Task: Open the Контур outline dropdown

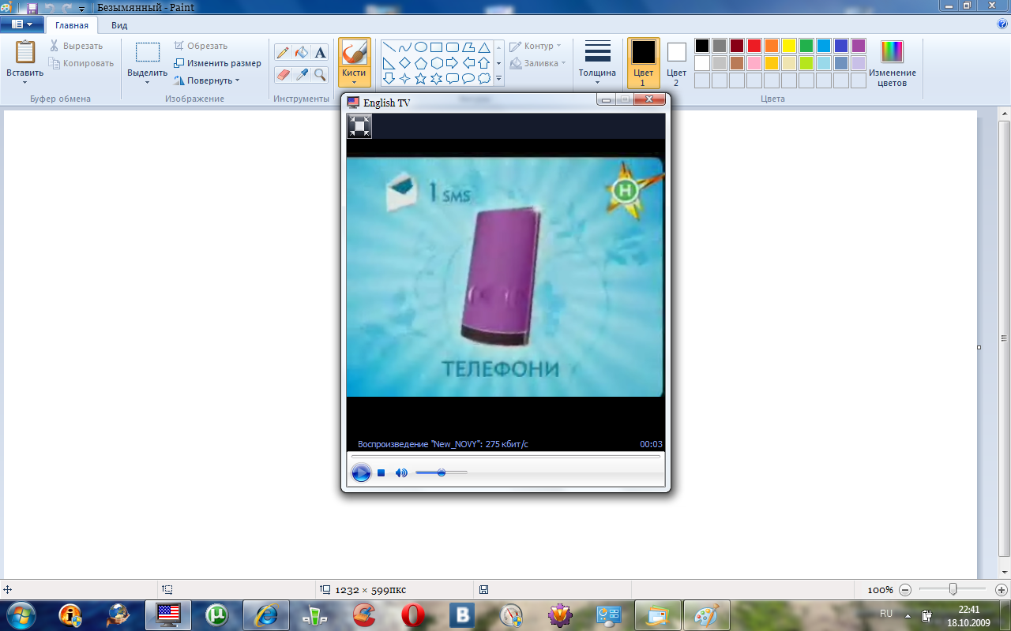Action: click(x=536, y=46)
